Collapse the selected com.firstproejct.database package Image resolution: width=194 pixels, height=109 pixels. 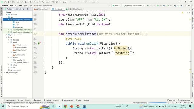(x=9, y=20)
